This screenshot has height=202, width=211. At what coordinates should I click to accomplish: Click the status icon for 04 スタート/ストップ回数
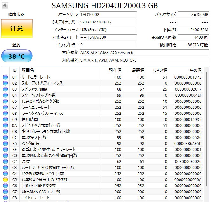tap(5, 95)
